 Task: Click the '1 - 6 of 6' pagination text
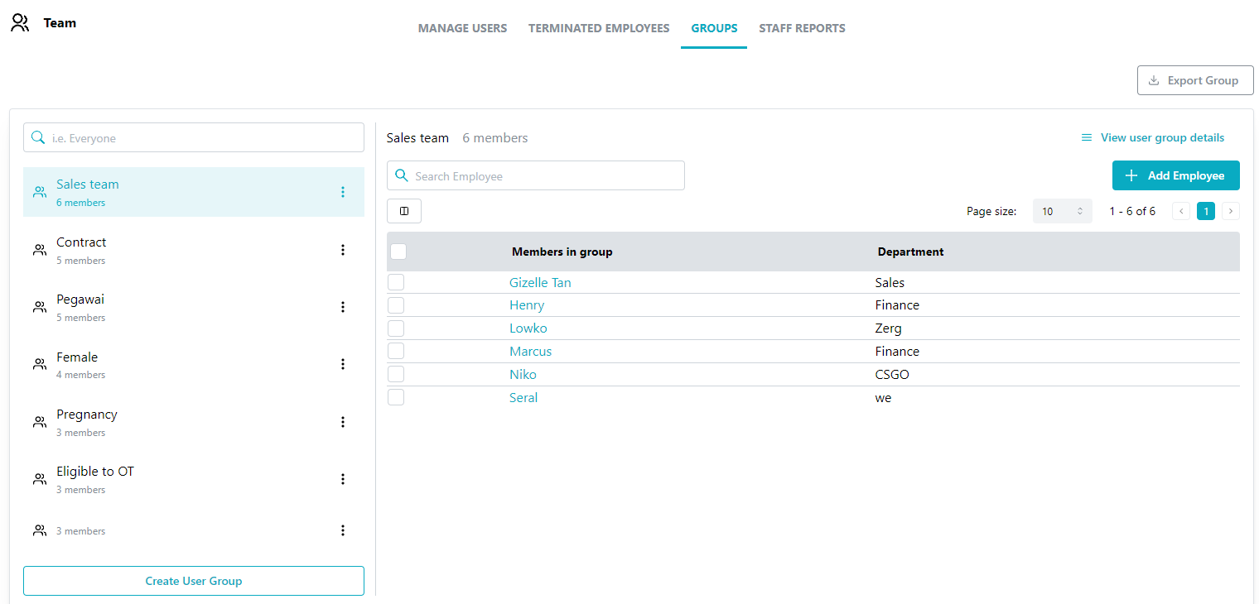point(1132,211)
